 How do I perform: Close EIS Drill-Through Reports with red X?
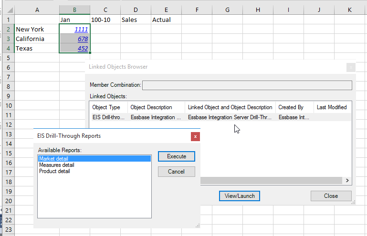pyautogui.click(x=195, y=137)
